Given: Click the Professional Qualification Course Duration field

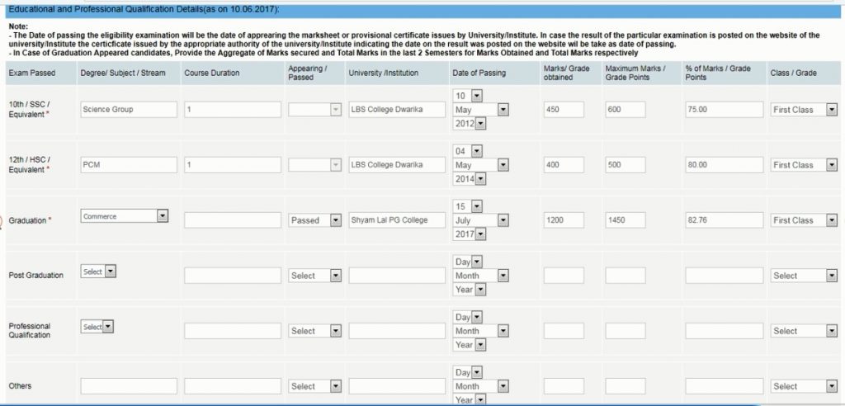Looking at the screenshot, I should (233, 331).
